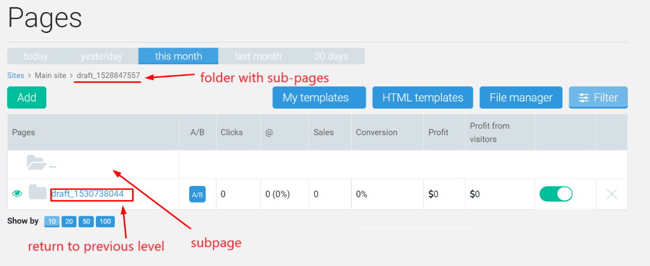Select the 'last month' tab
The width and height of the screenshot is (650, 266).
pyautogui.click(x=258, y=56)
